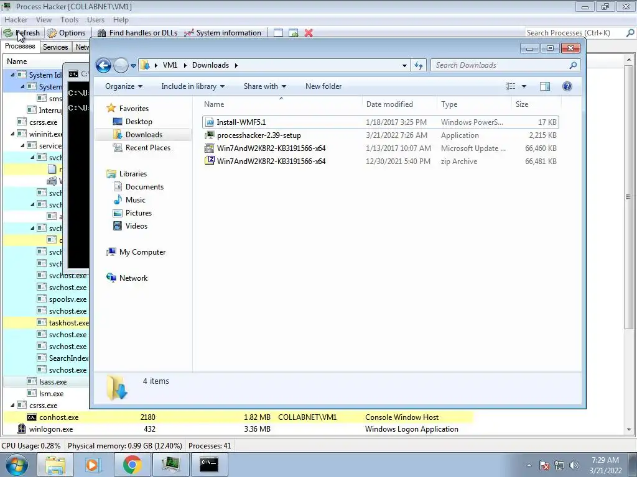Image resolution: width=637 pixels, height=477 pixels.
Task: Select lsass.exe in process list
Action: point(53,382)
